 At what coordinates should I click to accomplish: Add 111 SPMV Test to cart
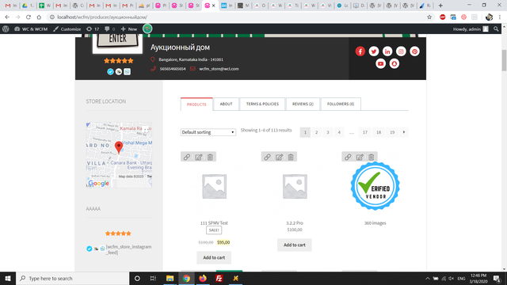click(214, 257)
